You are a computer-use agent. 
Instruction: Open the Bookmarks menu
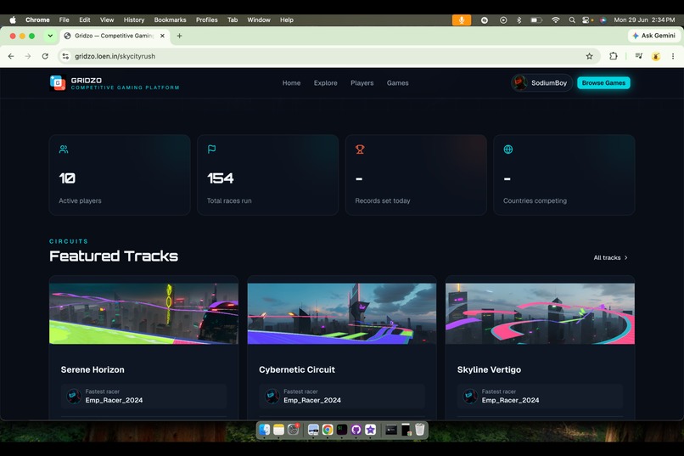pos(170,20)
